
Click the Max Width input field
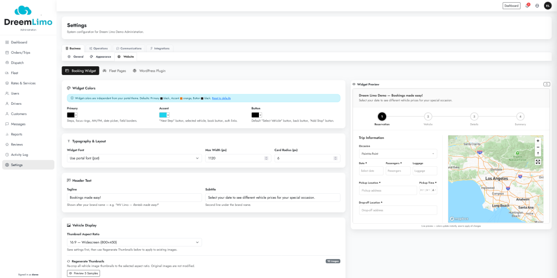[237, 158]
